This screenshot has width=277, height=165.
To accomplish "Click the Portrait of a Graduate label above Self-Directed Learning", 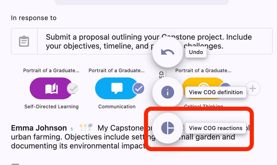I will pos(51,70).
